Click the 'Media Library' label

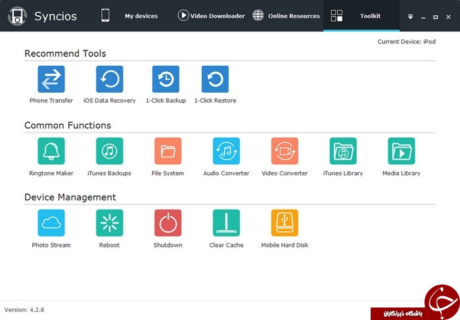pyautogui.click(x=402, y=173)
